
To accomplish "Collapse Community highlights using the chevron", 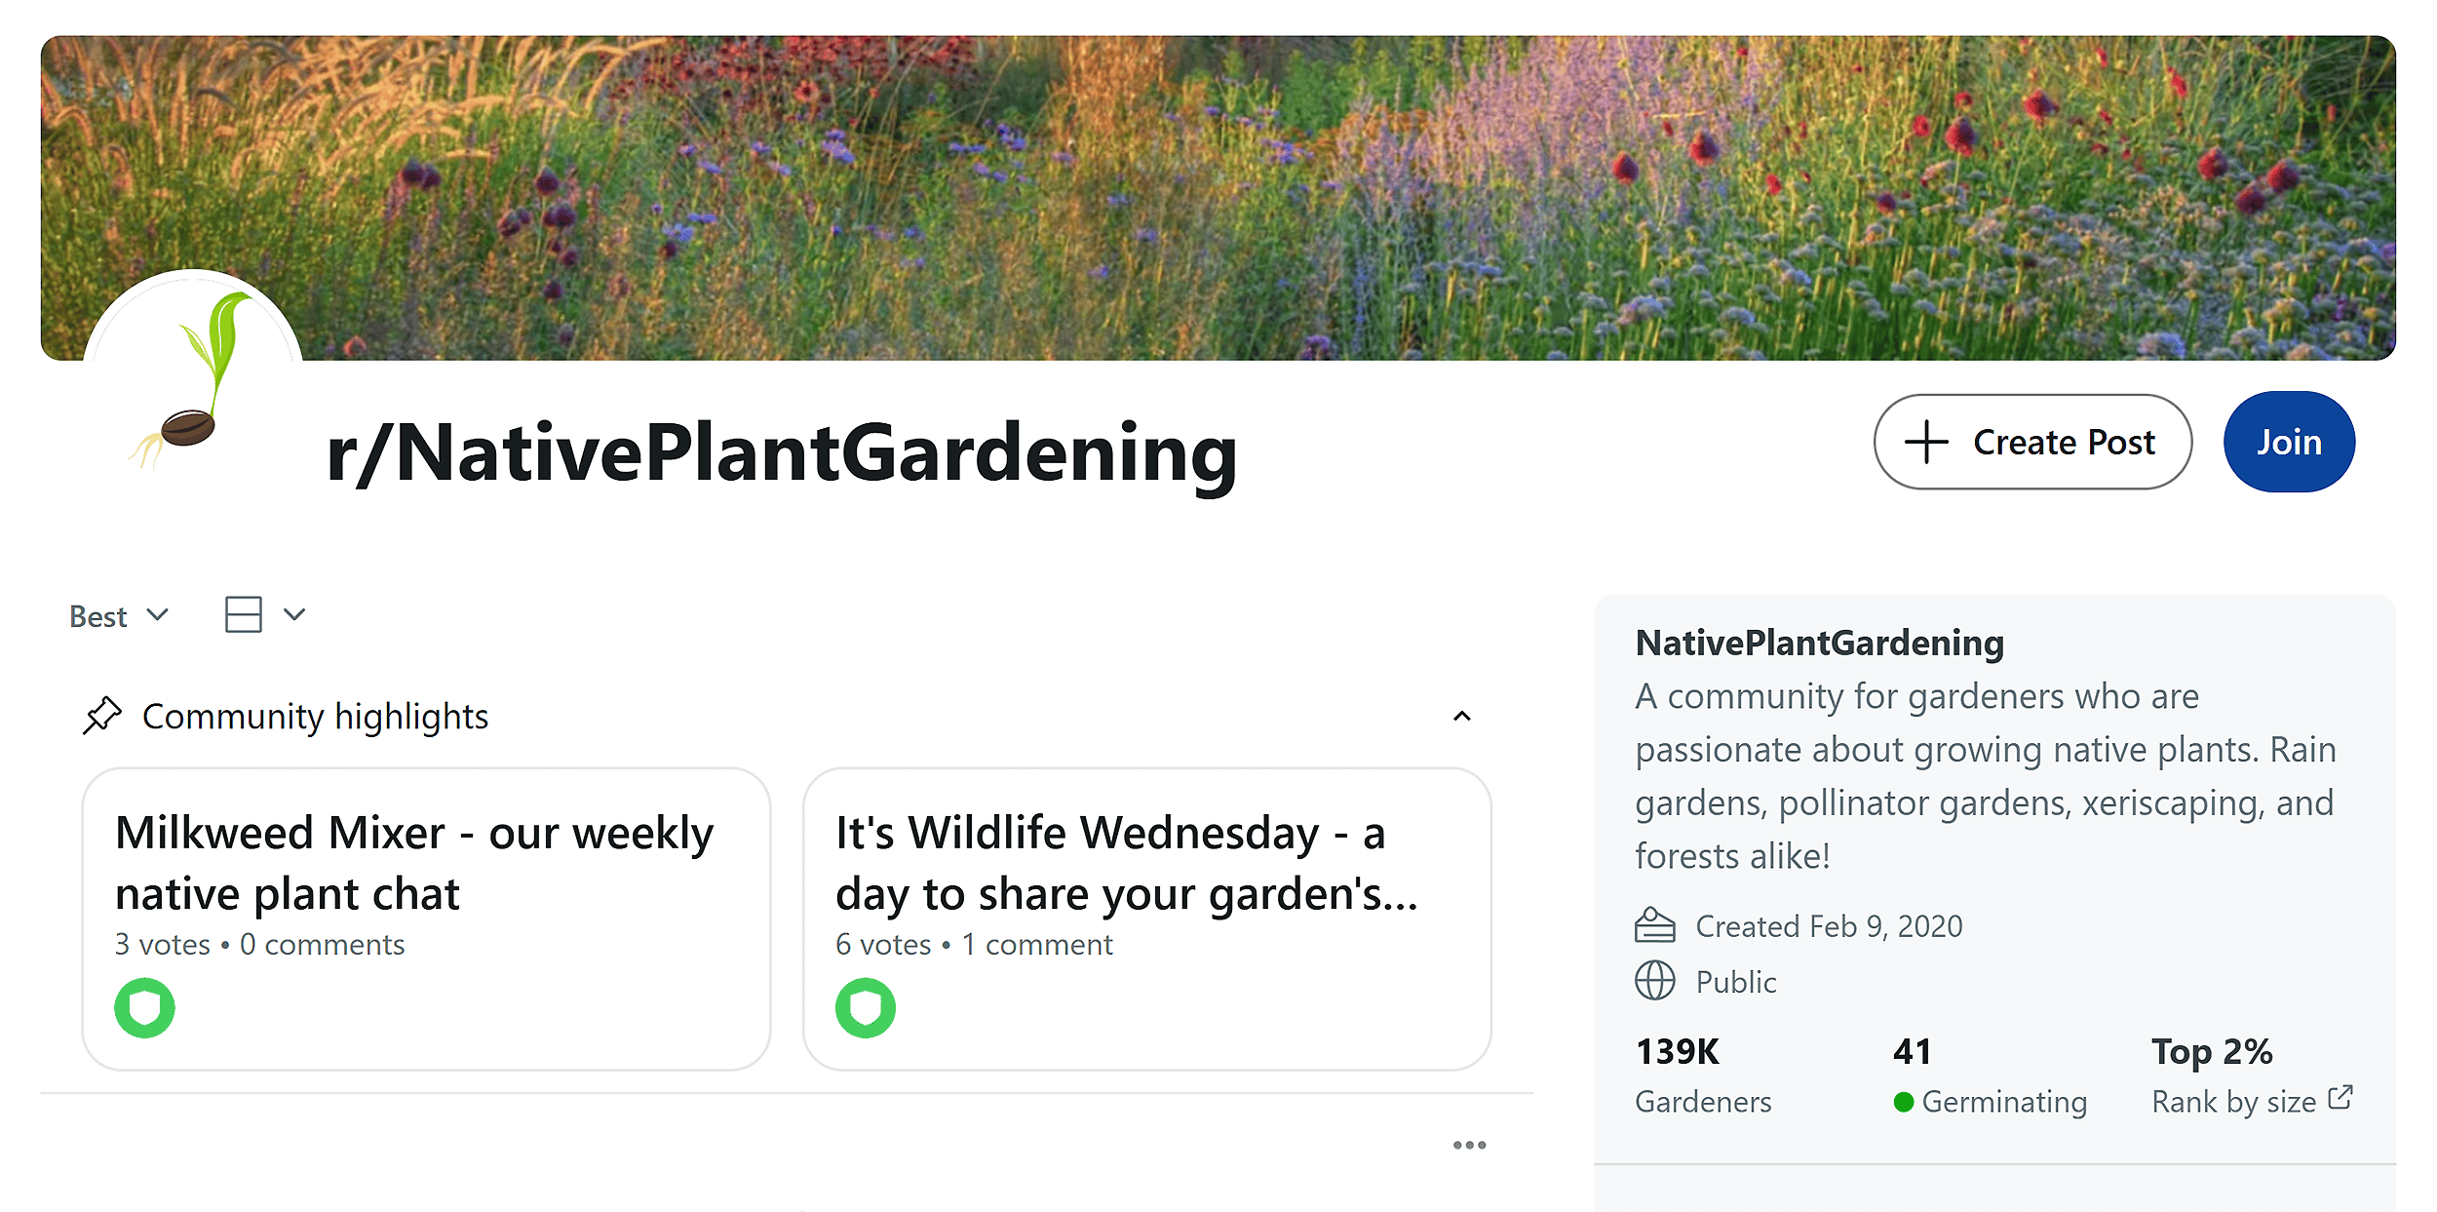I will pos(1462,717).
